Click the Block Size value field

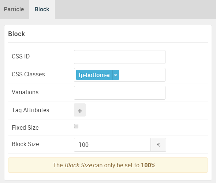pos(112,145)
